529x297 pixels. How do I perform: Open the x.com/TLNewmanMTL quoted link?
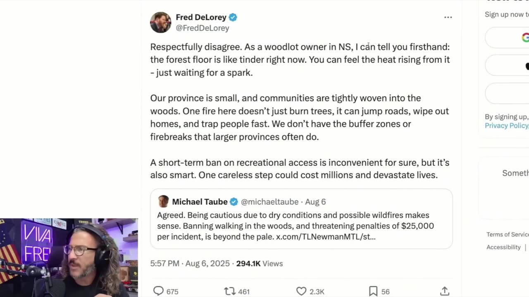coord(326,237)
